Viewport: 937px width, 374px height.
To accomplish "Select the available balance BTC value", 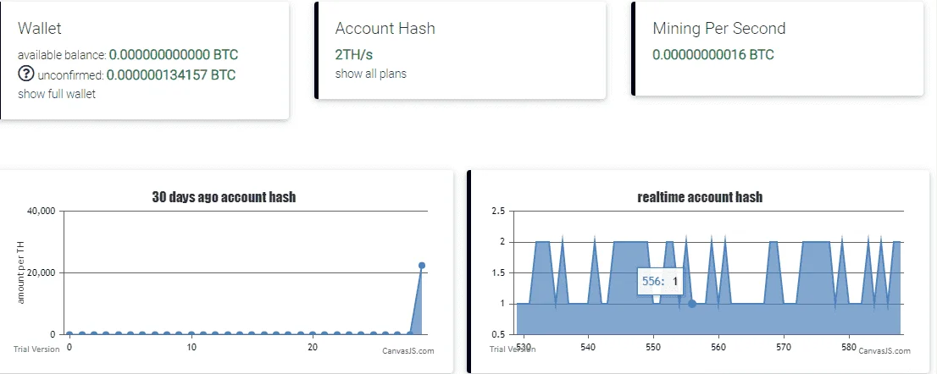I will 174,55.
